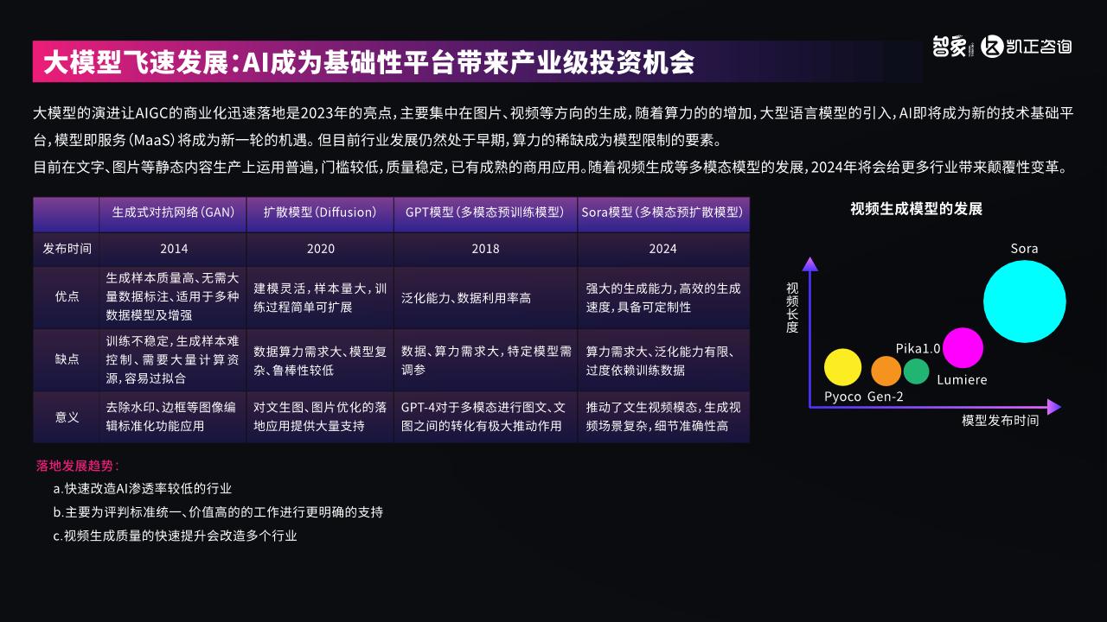
Task: Select the large cyan Sora bubble
Action: coord(1024,301)
